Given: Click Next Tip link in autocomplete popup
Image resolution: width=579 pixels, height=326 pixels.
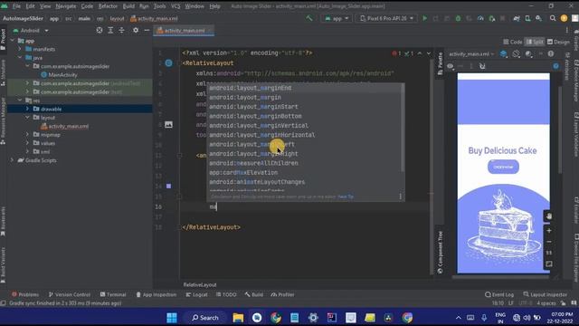Looking at the screenshot, I should 346,197.
